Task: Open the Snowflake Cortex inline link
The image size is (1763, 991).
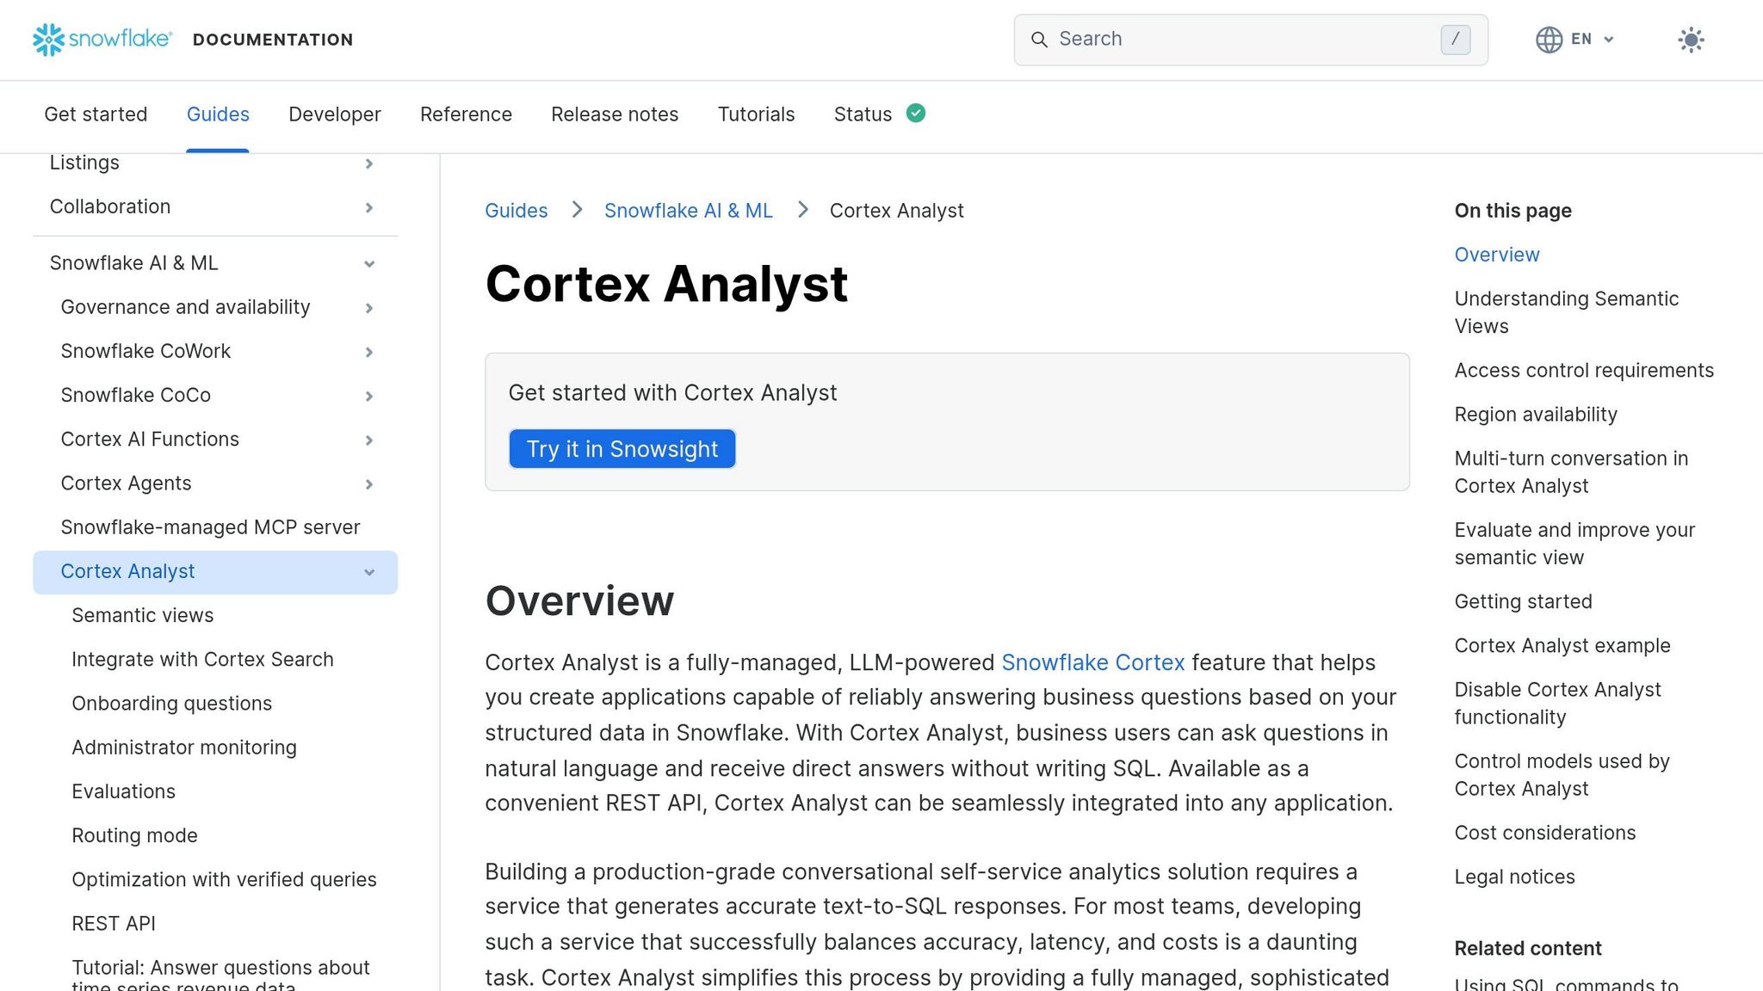Action: (1093, 662)
